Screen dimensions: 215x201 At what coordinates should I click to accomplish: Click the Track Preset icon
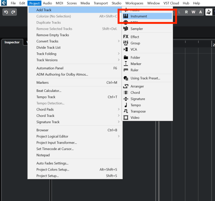[126, 78]
